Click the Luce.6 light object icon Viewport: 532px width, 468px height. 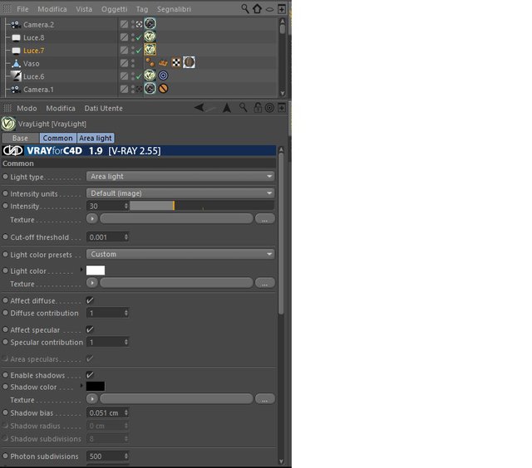pyautogui.click(x=16, y=76)
